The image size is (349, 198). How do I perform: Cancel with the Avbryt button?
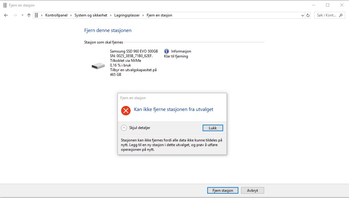(253, 191)
